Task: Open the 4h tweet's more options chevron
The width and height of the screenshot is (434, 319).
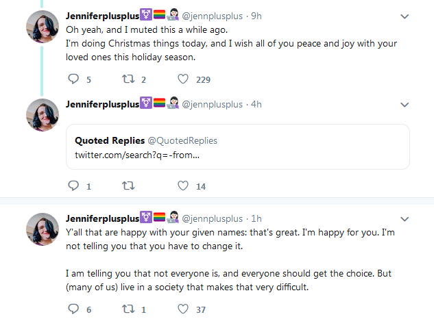Action: click(405, 105)
